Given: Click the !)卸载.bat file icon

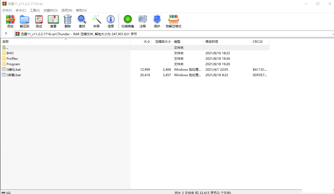Looking at the screenshot, I should point(4,75).
